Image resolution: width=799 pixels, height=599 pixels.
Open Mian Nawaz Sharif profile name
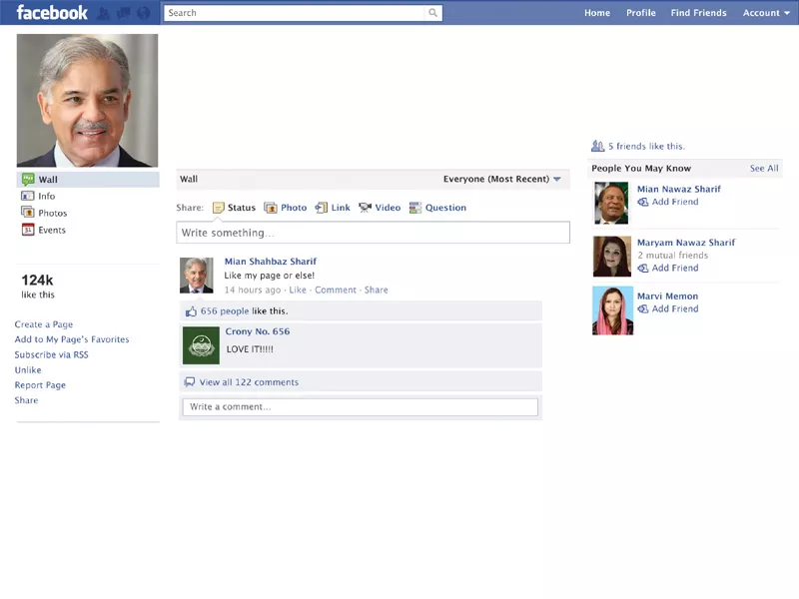click(679, 189)
